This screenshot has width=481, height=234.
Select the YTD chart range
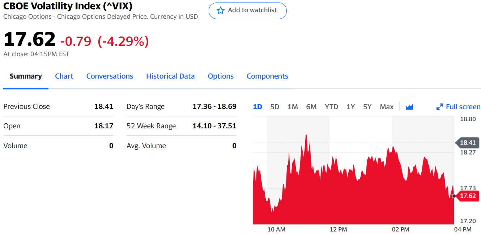(331, 107)
